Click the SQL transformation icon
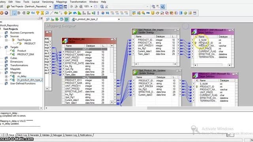253x142 pixels. pyautogui.click(x=148, y=13)
